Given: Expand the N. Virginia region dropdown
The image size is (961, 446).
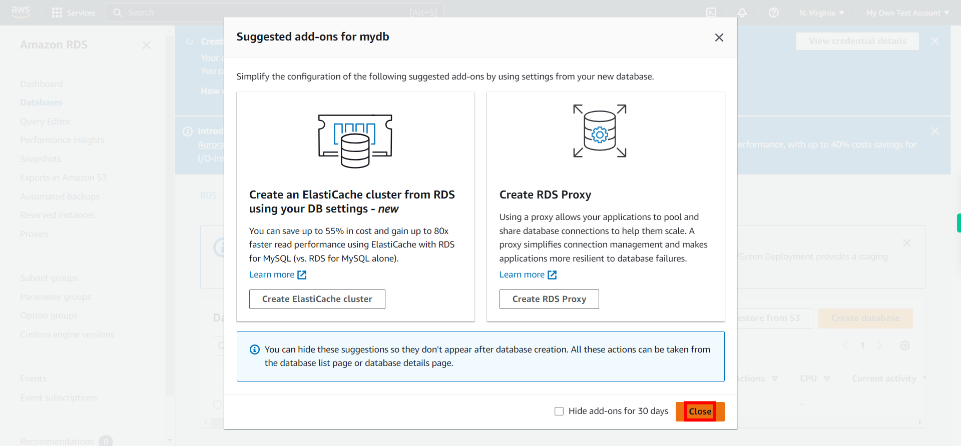Looking at the screenshot, I should [822, 13].
